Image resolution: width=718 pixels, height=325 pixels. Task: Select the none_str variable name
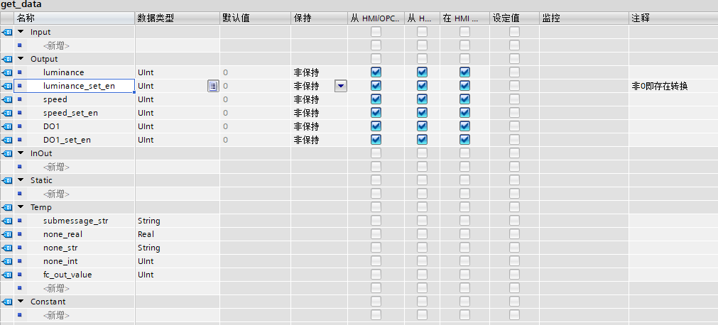(x=60, y=248)
